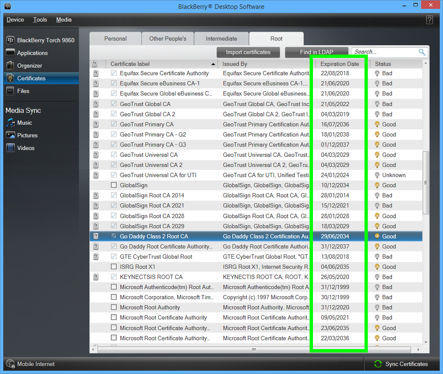Check Microsoft Root Certificate Authority 09/05/2021 checkbox

click(114, 317)
